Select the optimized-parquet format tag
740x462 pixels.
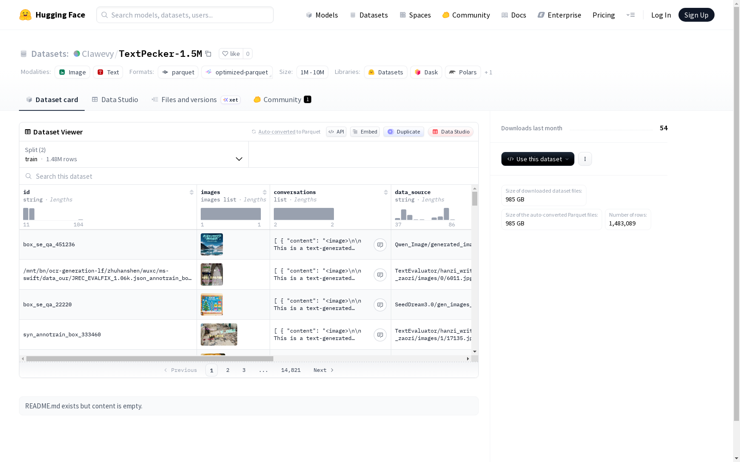point(237,72)
